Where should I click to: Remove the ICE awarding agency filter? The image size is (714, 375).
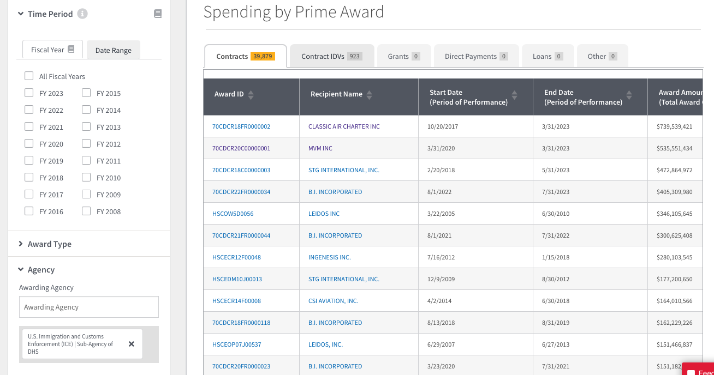coord(131,343)
